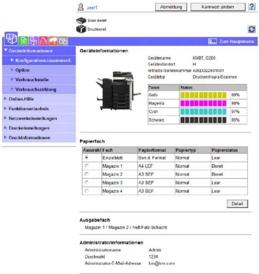Click the main menu icon beside Zum Hauptmenü
The image size is (259, 274).
(212, 42)
